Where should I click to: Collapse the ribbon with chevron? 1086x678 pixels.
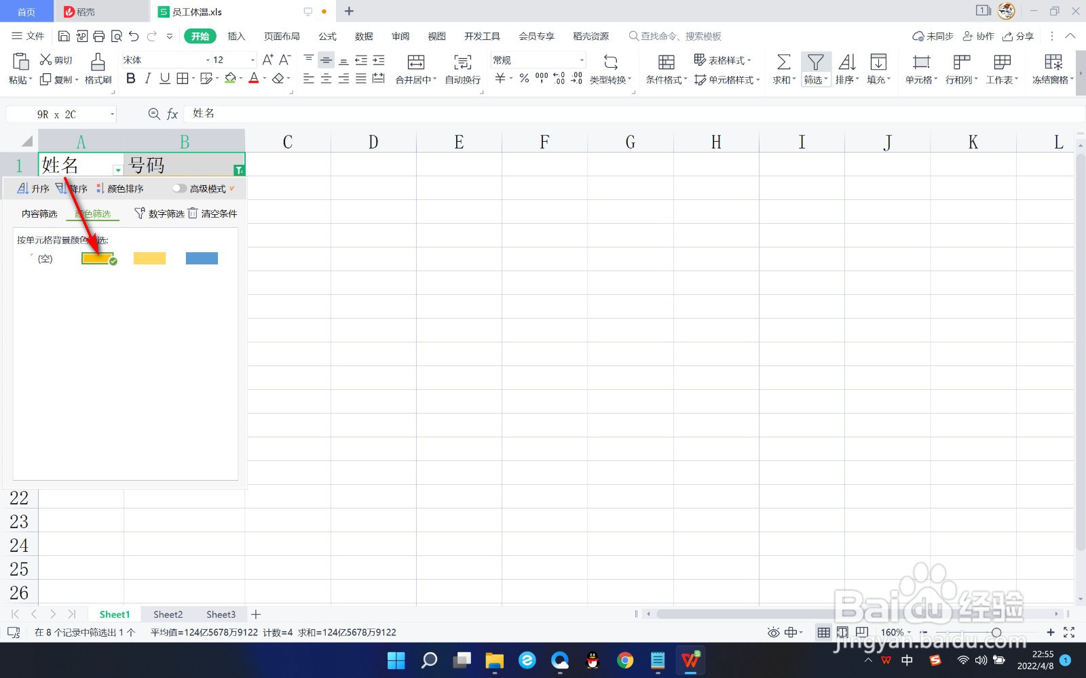1070,36
